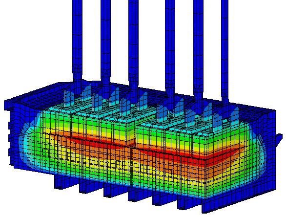
Task: Pick the leftmost collector bar underneath the cell
Action: pyautogui.click(x=59, y=181)
